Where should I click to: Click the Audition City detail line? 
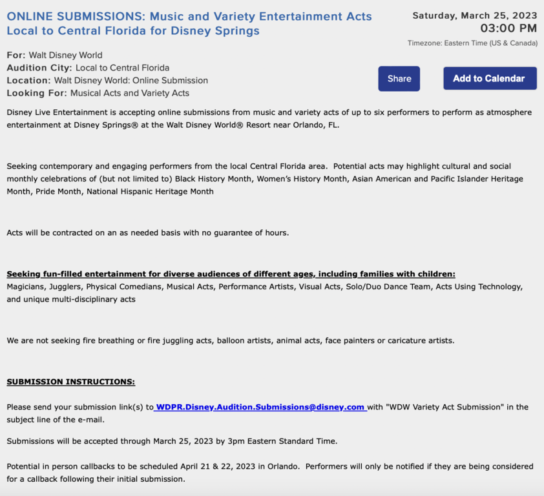click(88, 68)
